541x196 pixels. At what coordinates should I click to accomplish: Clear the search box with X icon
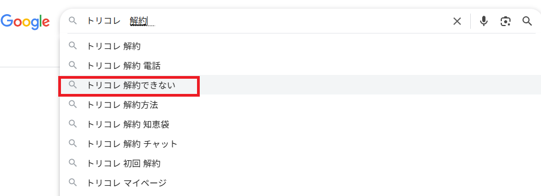coord(457,21)
